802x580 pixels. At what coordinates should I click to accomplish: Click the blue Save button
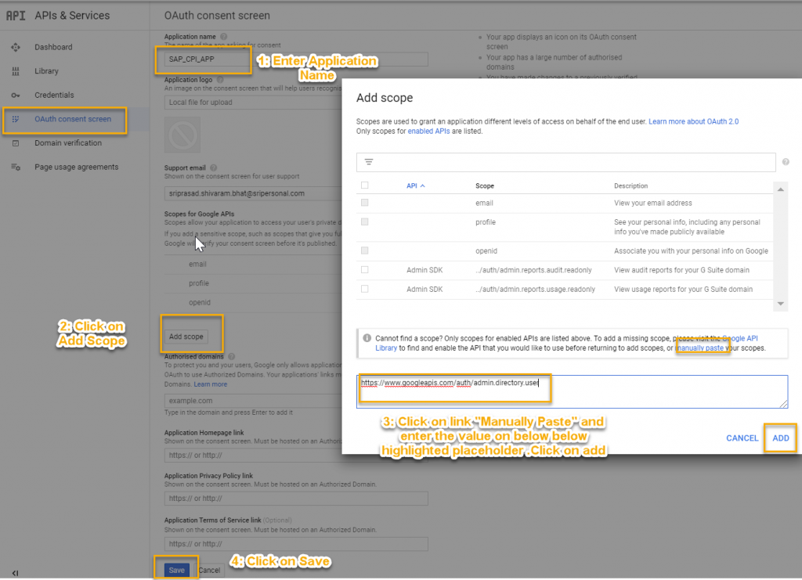pos(176,571)
